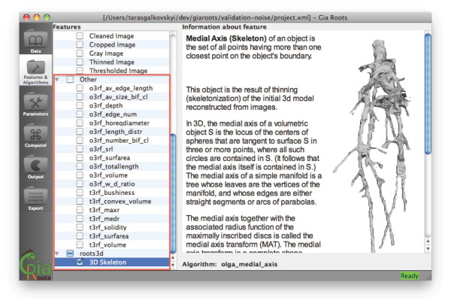Click the Medial Axis (Skeleton) heading
This screenshot has height=307, width=451.
tap(226, 38)
